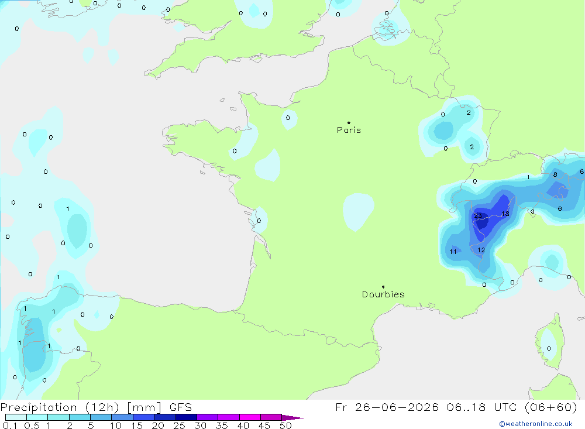Click the 0.1 legend scale label

(10, 425)
